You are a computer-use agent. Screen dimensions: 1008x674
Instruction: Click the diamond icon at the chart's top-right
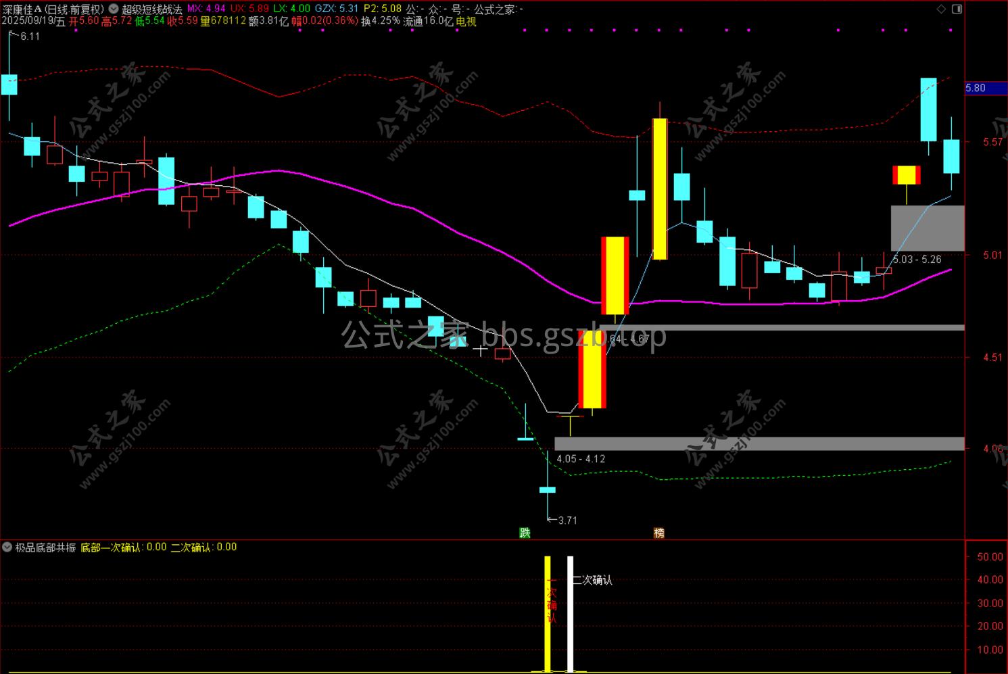coord(942,9)
